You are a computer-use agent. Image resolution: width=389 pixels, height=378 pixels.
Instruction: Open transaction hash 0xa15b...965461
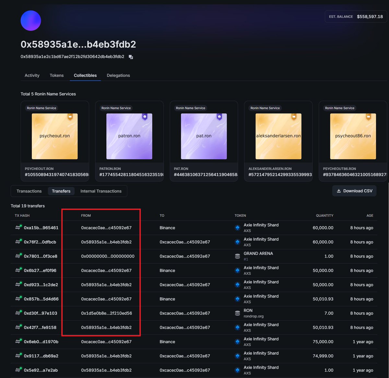tap(41, 228)
